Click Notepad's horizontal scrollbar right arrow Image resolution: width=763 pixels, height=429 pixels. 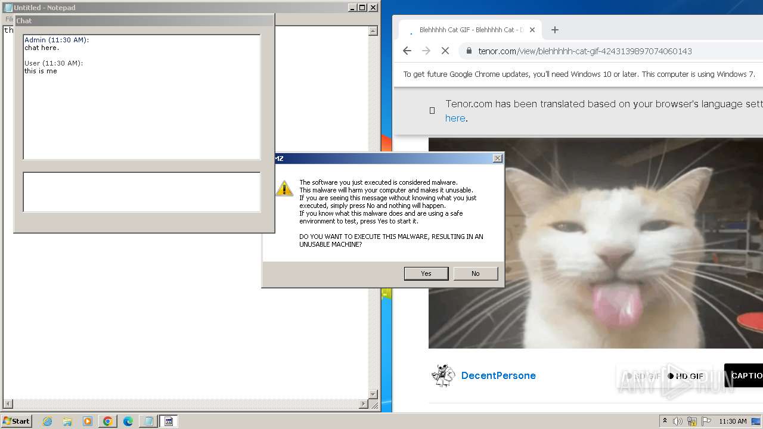364,404
